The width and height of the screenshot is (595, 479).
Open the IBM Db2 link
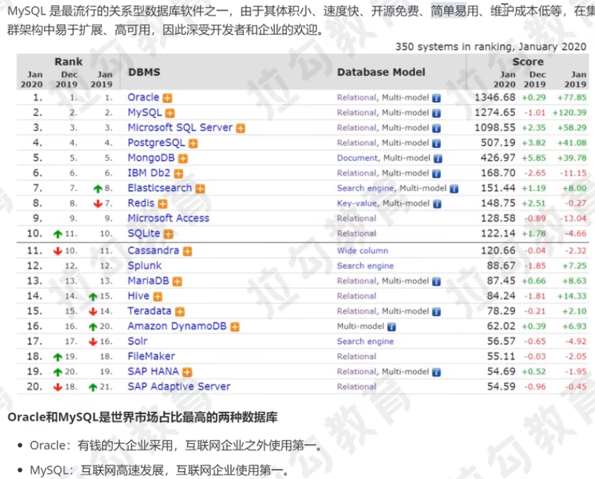coord(149,173)
